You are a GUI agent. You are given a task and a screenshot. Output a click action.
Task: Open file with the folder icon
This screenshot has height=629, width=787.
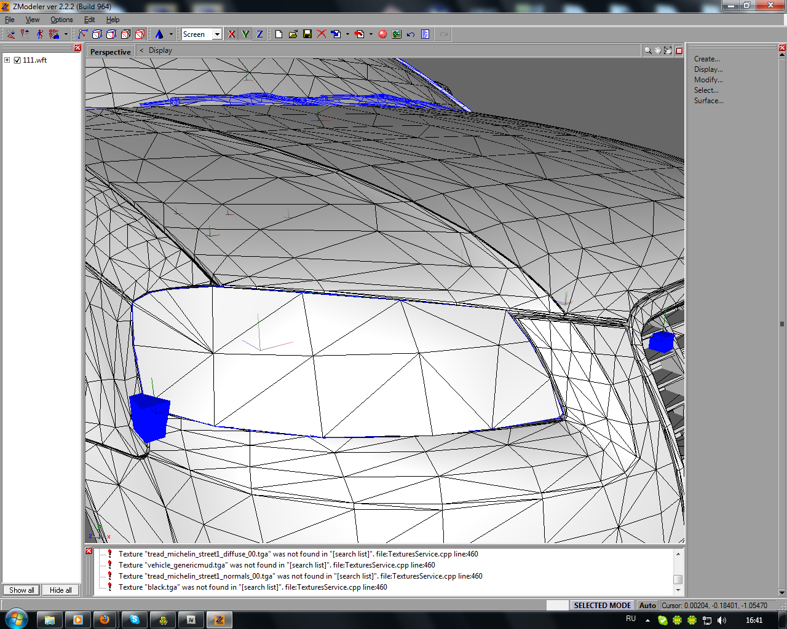[x=293, y=34]
